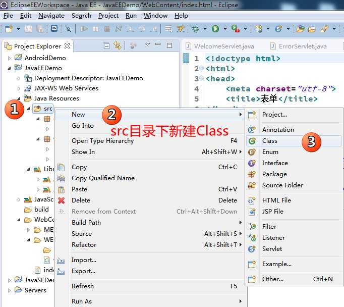
Task: Open Project Explorer View Menu triangle
Action: (148, 44)
